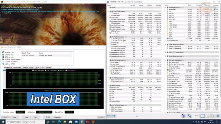Screen dimensions: 221x124
Task: Open Cortana circle icon on taskbar
Action: point(48,122)
